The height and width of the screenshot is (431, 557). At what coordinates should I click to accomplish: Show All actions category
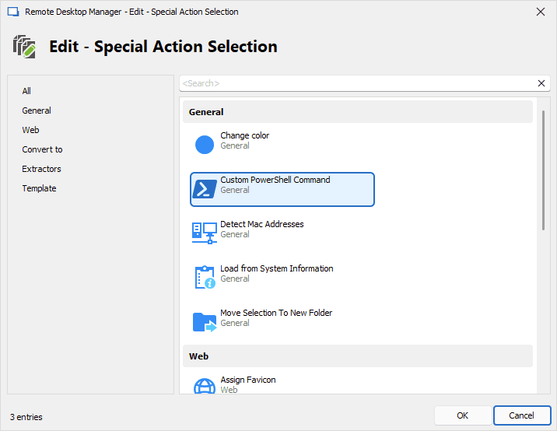(x=27, y=91)
